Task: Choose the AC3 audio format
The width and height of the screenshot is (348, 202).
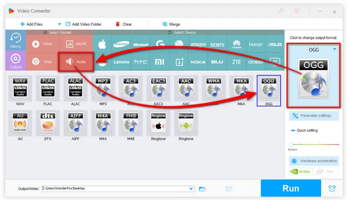Action: click(131, 88)
